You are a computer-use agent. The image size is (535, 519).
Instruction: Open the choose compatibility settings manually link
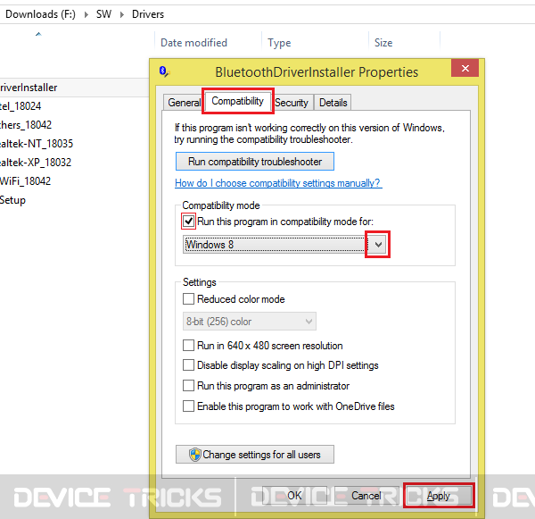[x=278, y=183]
